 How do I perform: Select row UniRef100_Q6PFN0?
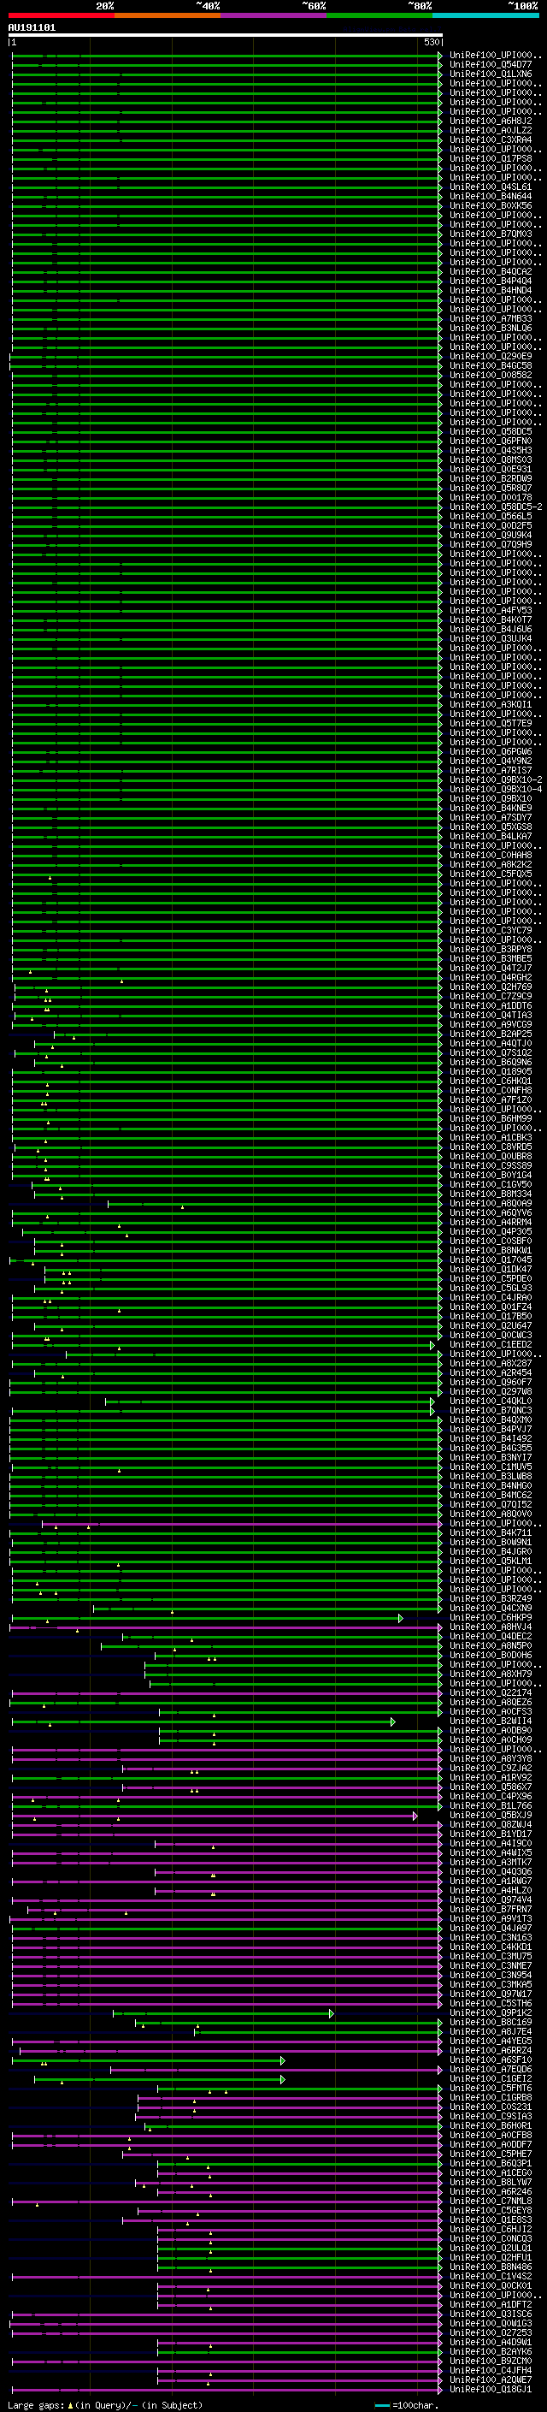[x=491, y=442]
